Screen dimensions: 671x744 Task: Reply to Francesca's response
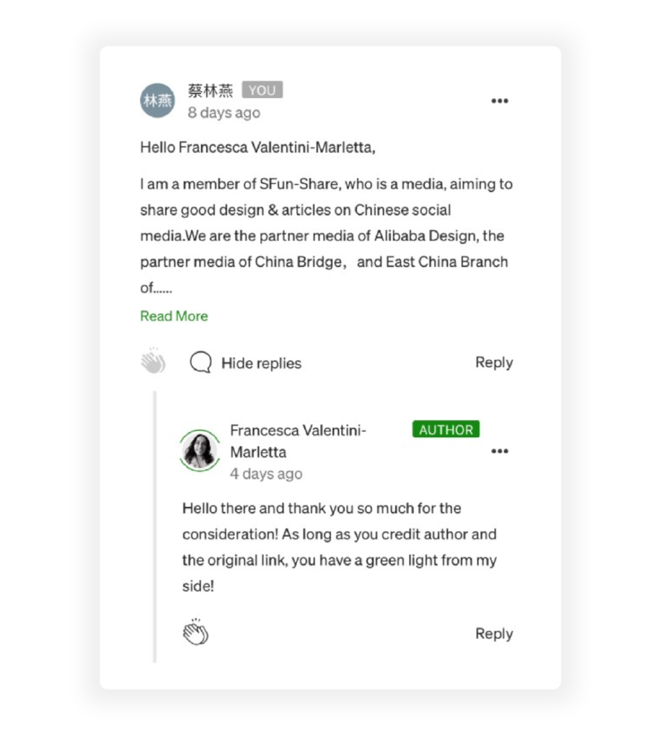pyautogui.click(x=494, y=634)
